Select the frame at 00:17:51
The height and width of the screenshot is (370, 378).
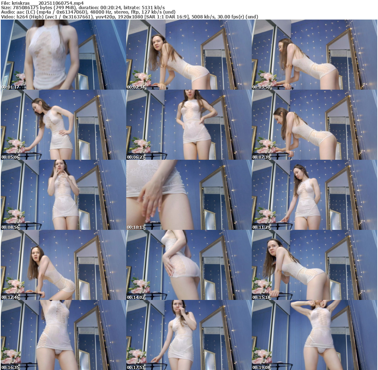coord(189,335)
